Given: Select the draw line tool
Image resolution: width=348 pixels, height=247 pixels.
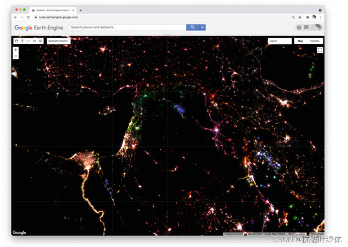Looking at the screenshot, I should pyautogui.click(x=29, y=41).
